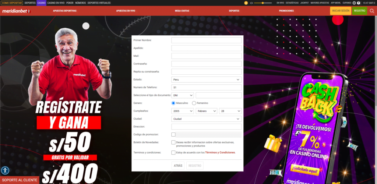
Task: Accept the Terminos y condiciones checkbox
Action: (173, 152)
